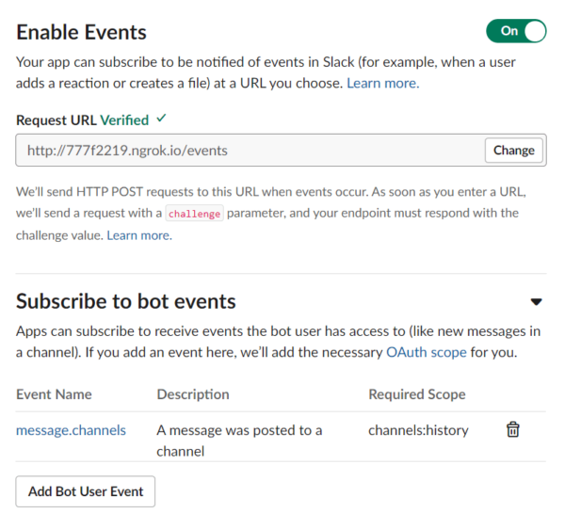The height and width of the screenshot is (513, 565).
Task: Follow the OAuth scope link
Action: pyautogui.click(x=427, y=352)
